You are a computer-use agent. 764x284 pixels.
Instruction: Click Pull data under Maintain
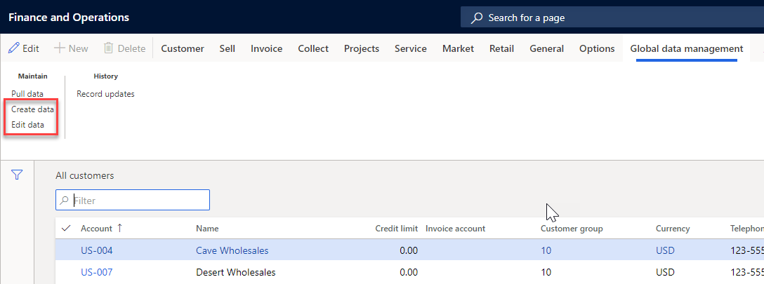(x=27, y=94)
